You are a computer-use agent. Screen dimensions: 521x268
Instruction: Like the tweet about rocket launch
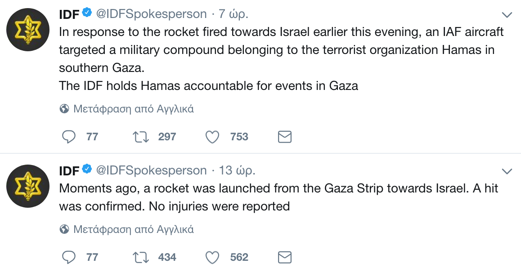[212, 257]
